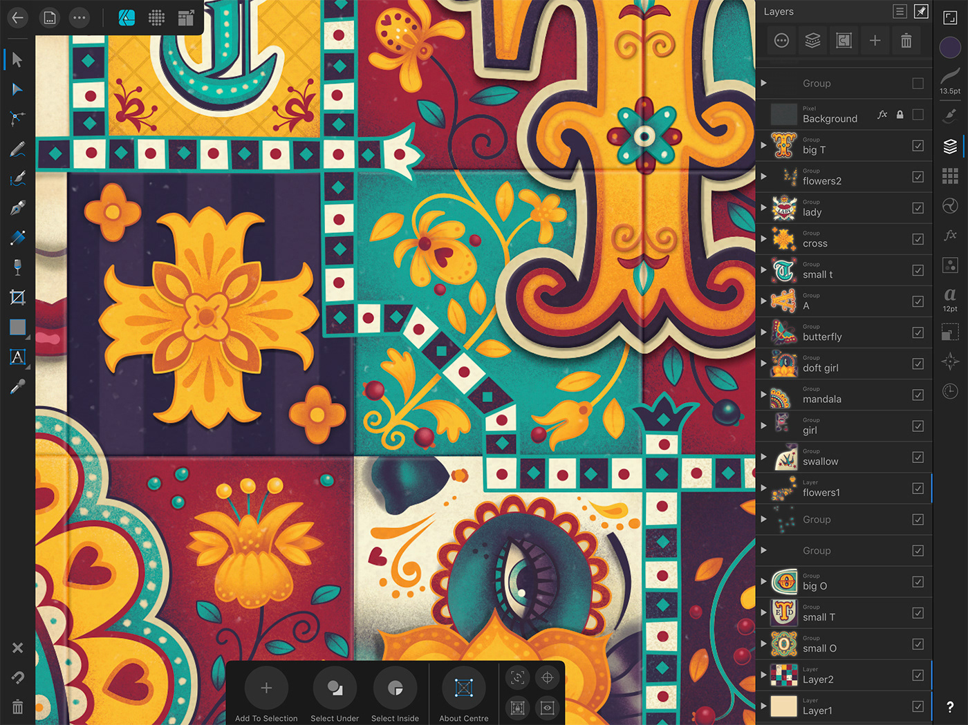Open the Swatches studio grid icon
The image size is (968, 725).
coord(950,176)
